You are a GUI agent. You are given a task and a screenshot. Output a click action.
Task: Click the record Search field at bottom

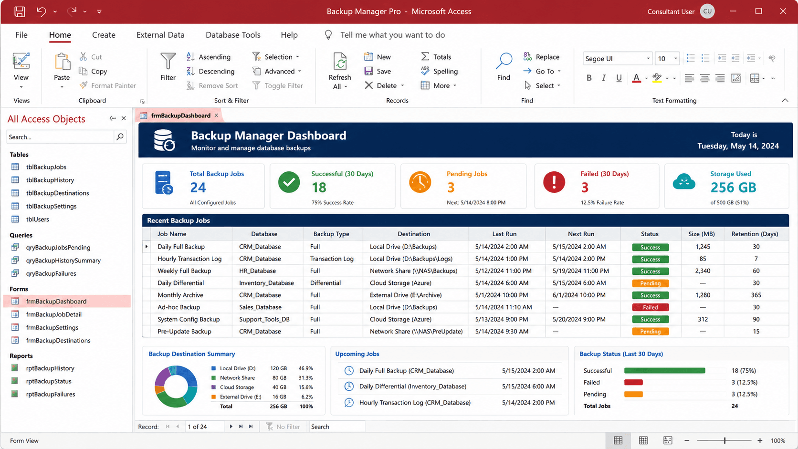tap(337, 427)
